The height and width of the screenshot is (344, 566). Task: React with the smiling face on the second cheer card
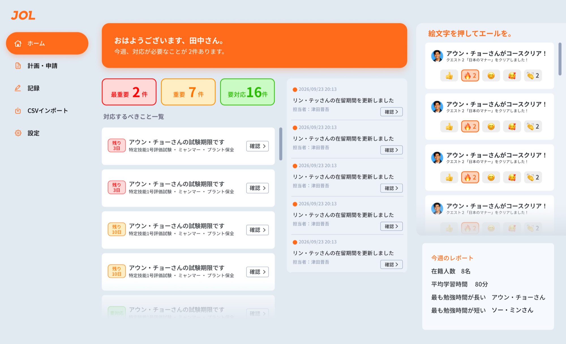(491, 126)
